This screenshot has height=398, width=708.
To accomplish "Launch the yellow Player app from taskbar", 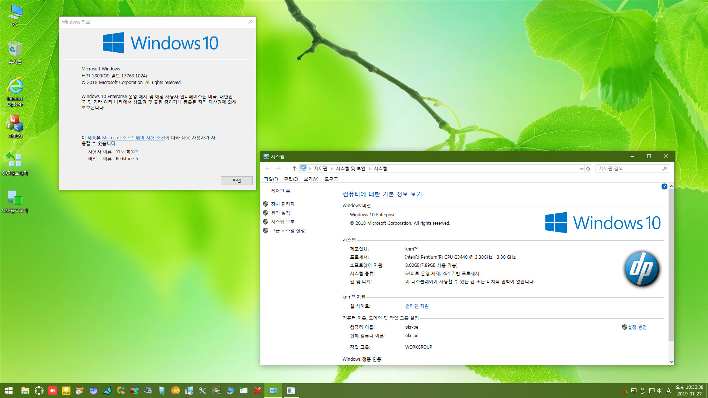I will tap(66, 391).
